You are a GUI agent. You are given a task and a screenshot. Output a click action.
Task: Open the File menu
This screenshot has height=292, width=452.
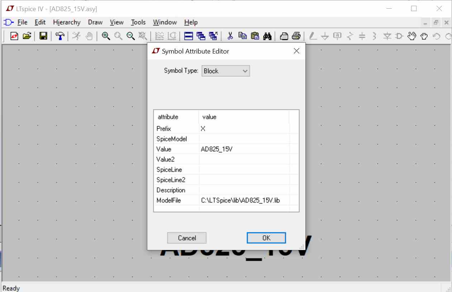click(22, 22)
